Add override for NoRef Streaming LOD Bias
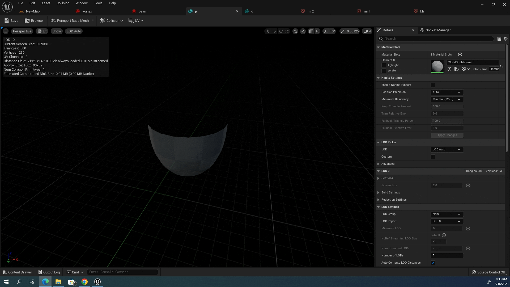Viewport: 510px width, 287px height. coord(444,235)
